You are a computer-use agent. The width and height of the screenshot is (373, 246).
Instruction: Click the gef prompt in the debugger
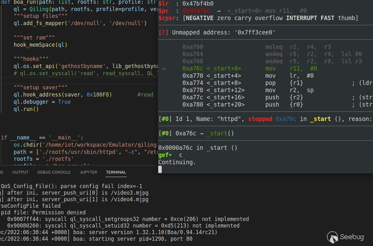(165, 155)
